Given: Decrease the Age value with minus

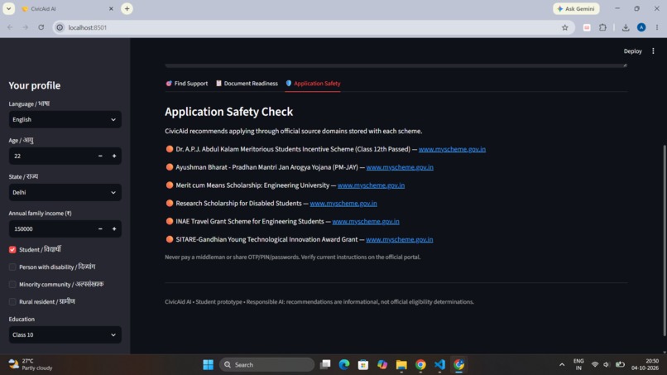Looking at the screenshot, I should click(x=100, y=156).
